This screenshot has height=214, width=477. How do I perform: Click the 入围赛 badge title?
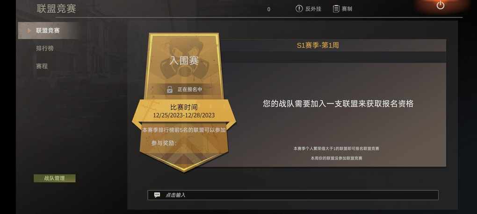click(x=184, y=61)
